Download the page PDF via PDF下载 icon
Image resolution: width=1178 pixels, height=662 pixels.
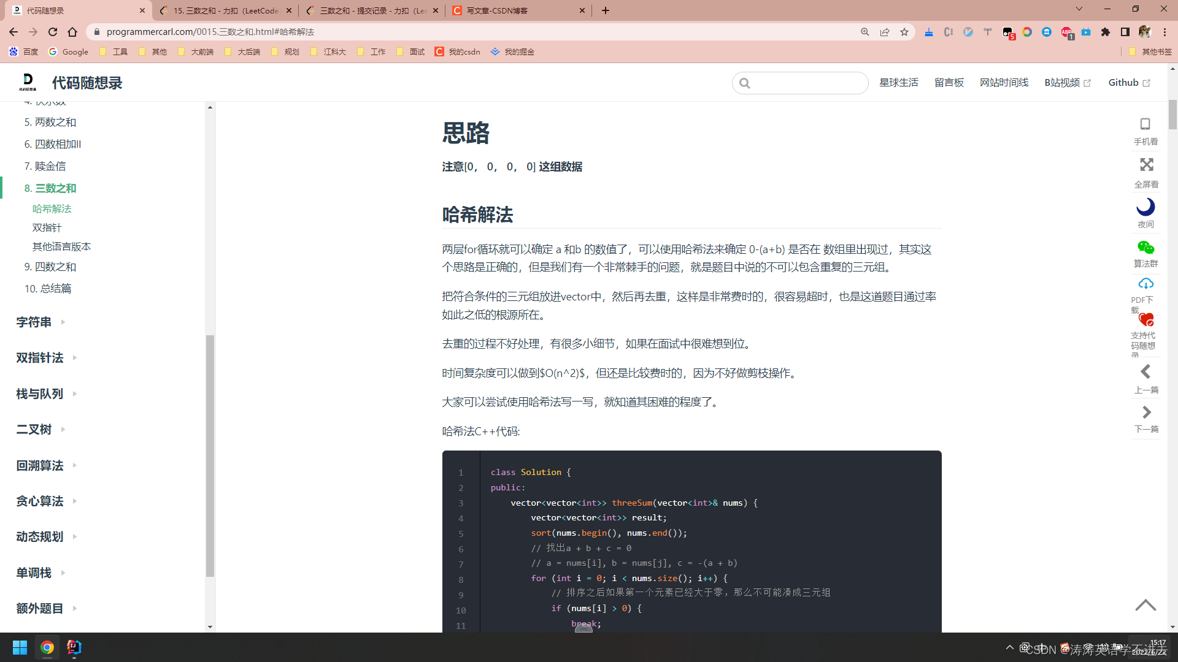point(1145,284)
